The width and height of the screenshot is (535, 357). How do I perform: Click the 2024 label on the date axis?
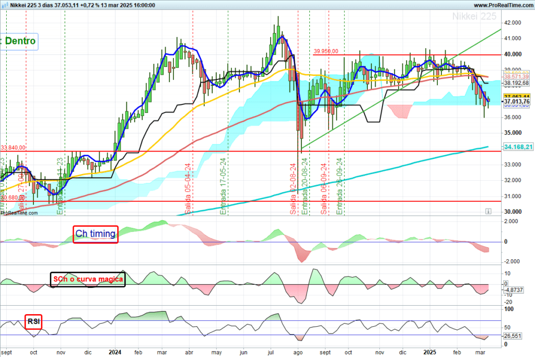tap(115, 352)
